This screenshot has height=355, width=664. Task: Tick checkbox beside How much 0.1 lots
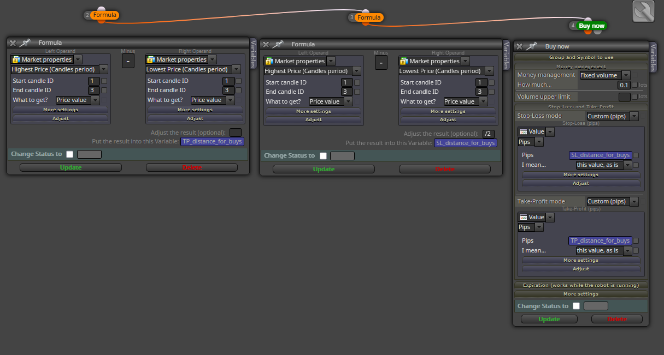pyautogui.click(x=635, y=85)
